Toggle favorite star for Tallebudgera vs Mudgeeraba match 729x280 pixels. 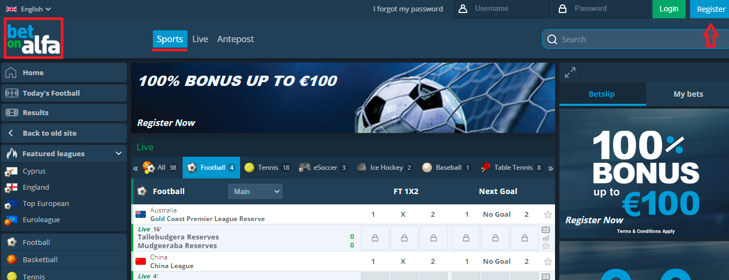click(546, 246)
